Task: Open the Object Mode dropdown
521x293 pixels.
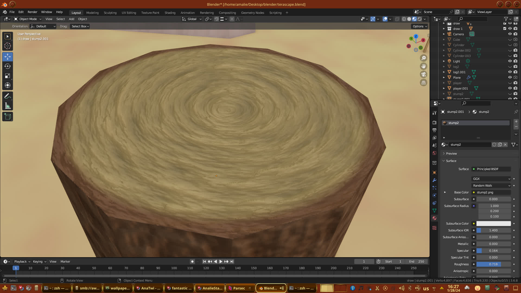Action: tap(28, 19)
